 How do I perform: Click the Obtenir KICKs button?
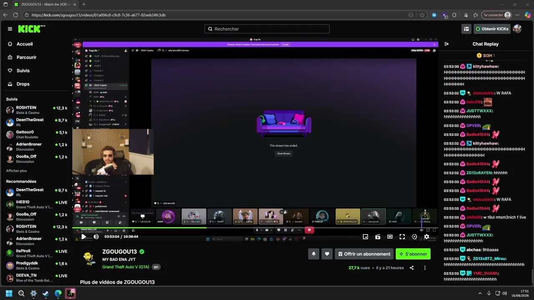click(x=492, y=29)
